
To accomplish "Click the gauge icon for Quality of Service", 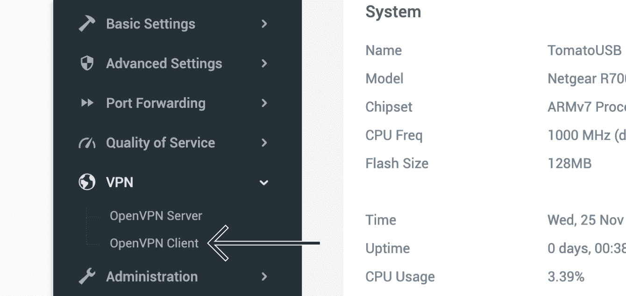I will coord(87,143).
